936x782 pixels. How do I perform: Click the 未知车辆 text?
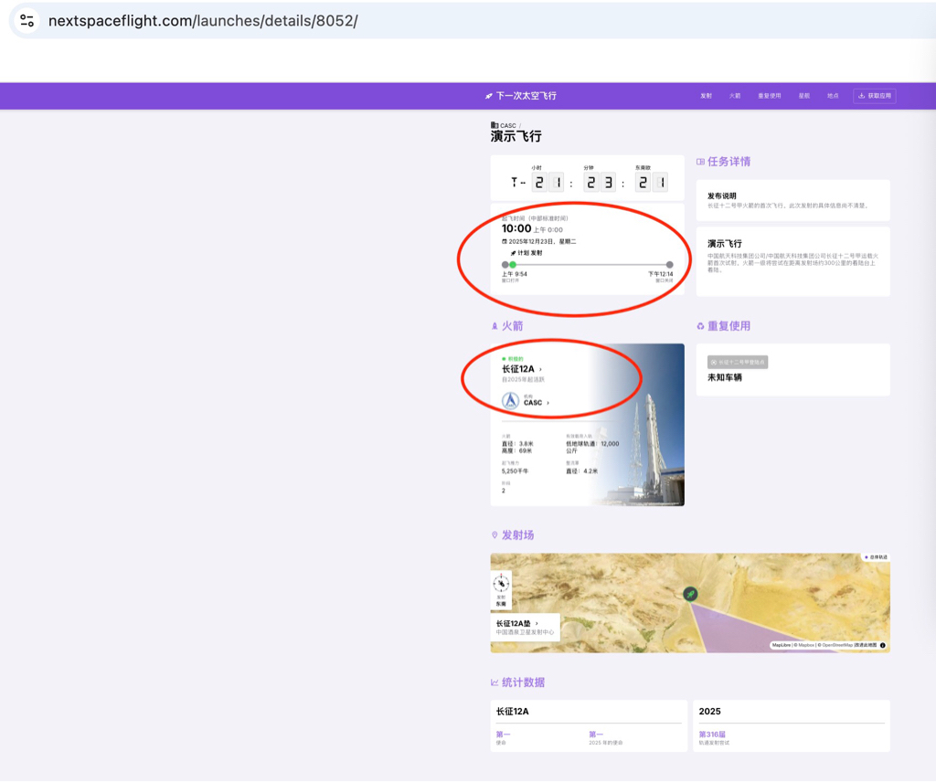[725, 377]
